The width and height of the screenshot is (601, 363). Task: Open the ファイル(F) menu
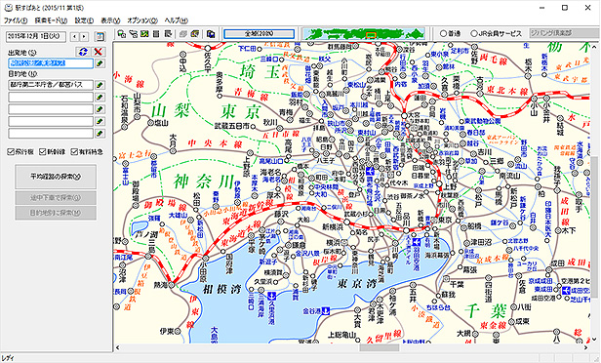(16, 20)
